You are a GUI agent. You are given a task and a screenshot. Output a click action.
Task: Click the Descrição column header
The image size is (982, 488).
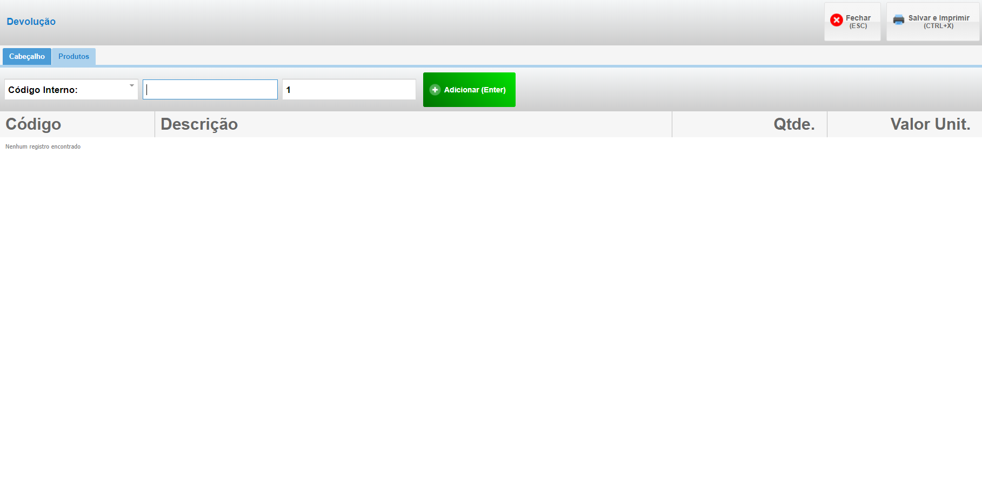413,124
